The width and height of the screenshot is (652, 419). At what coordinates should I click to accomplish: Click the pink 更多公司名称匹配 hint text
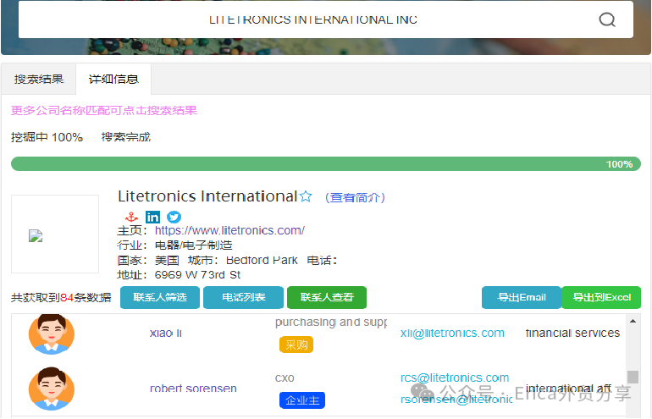[x=104, y=111]
